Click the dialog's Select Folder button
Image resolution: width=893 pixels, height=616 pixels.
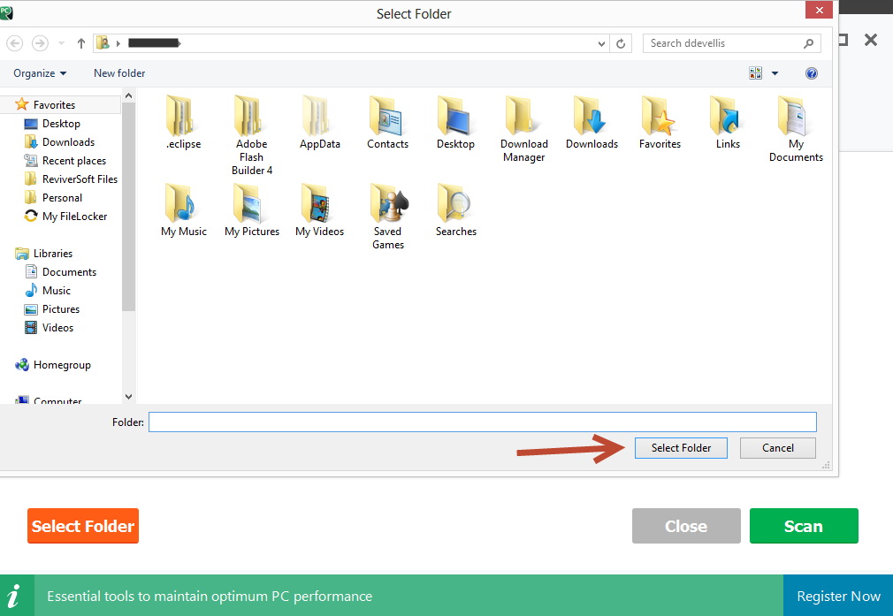click(x=681, y=448)
